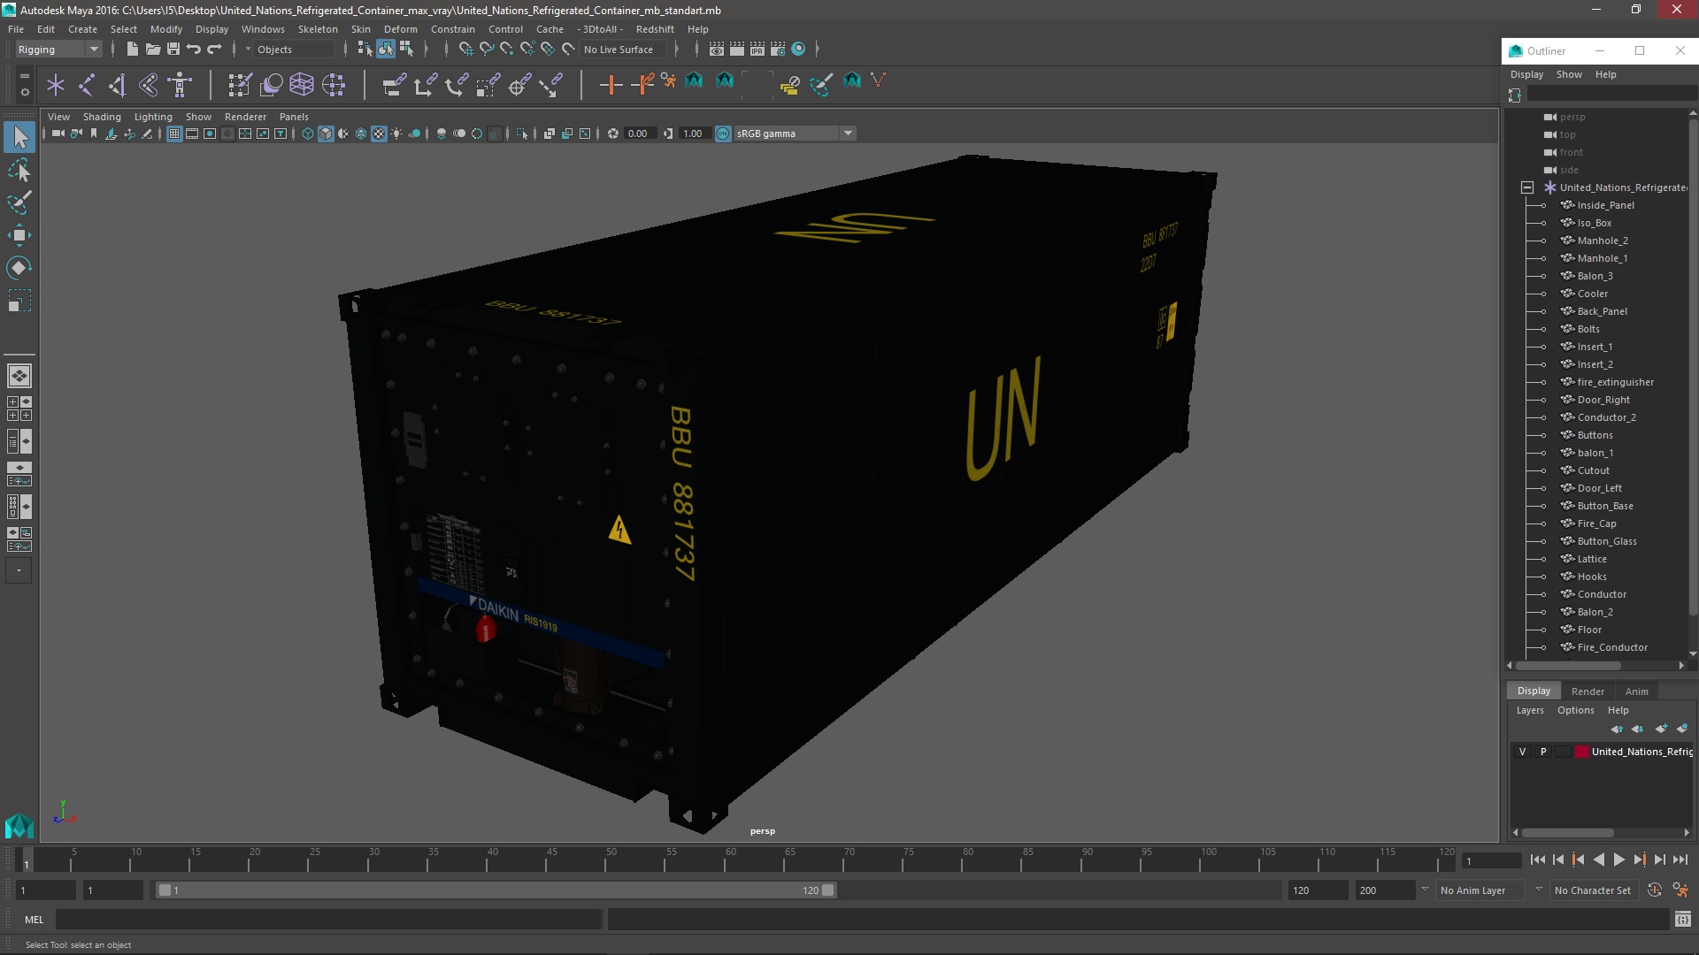Click the Redo arrow icon
Image resolution: width=1699 pixels, height=955 pixels.
(214, 50)
